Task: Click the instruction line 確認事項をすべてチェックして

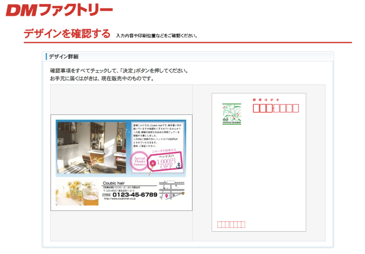Action: 119,71
